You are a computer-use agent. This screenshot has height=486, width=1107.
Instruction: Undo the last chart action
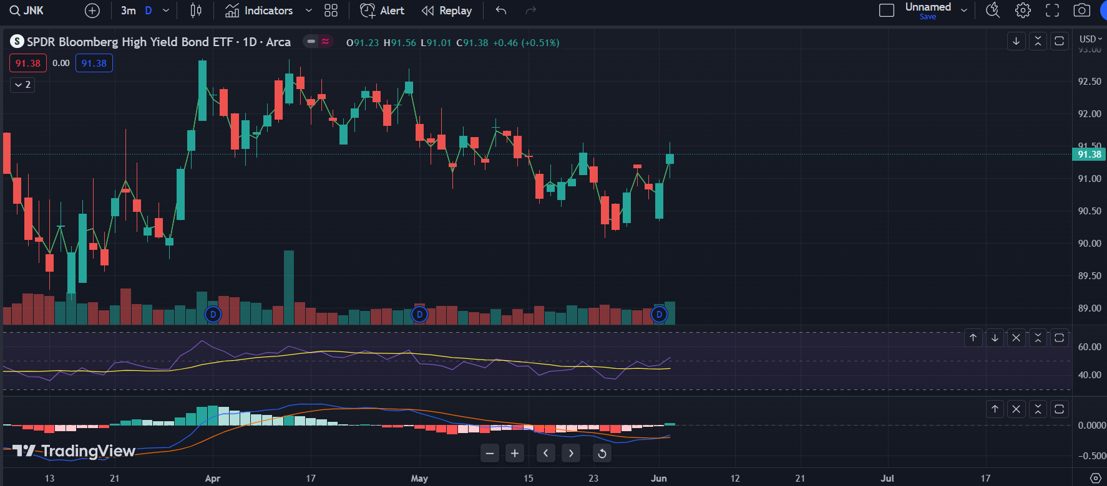[501, 11]
